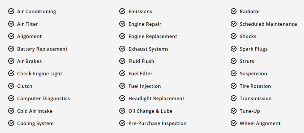The width and height of the screenshot is (304, 133).
Task: Click the check icon beside Radiator
Action: point(233,11)
